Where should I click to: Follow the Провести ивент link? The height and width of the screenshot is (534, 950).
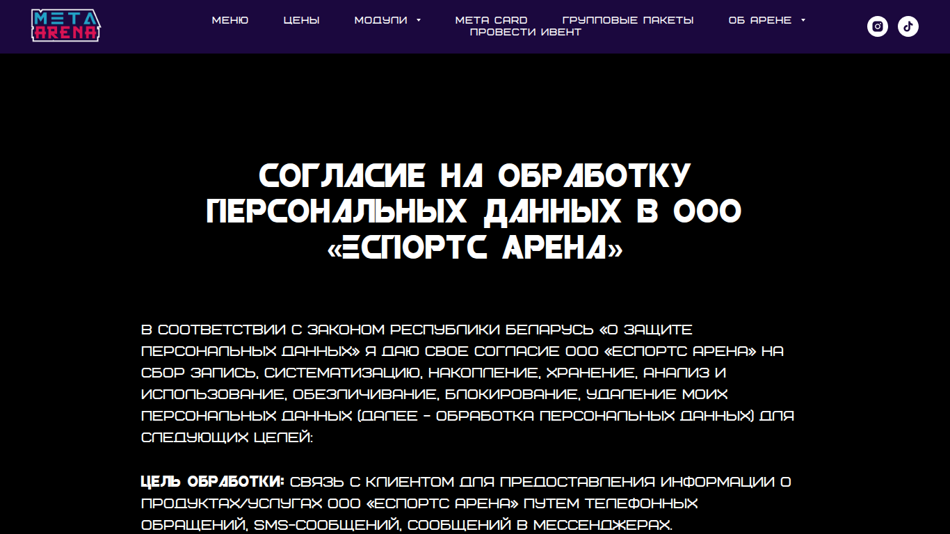click(x=526, y=32)
